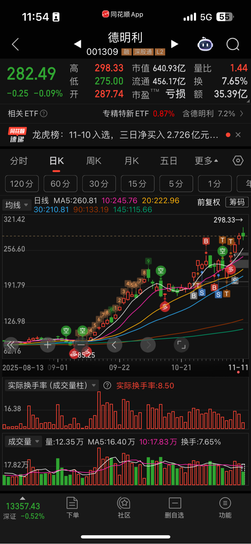Dismiss the 龙虎榜 news banner

coord(238,135)
